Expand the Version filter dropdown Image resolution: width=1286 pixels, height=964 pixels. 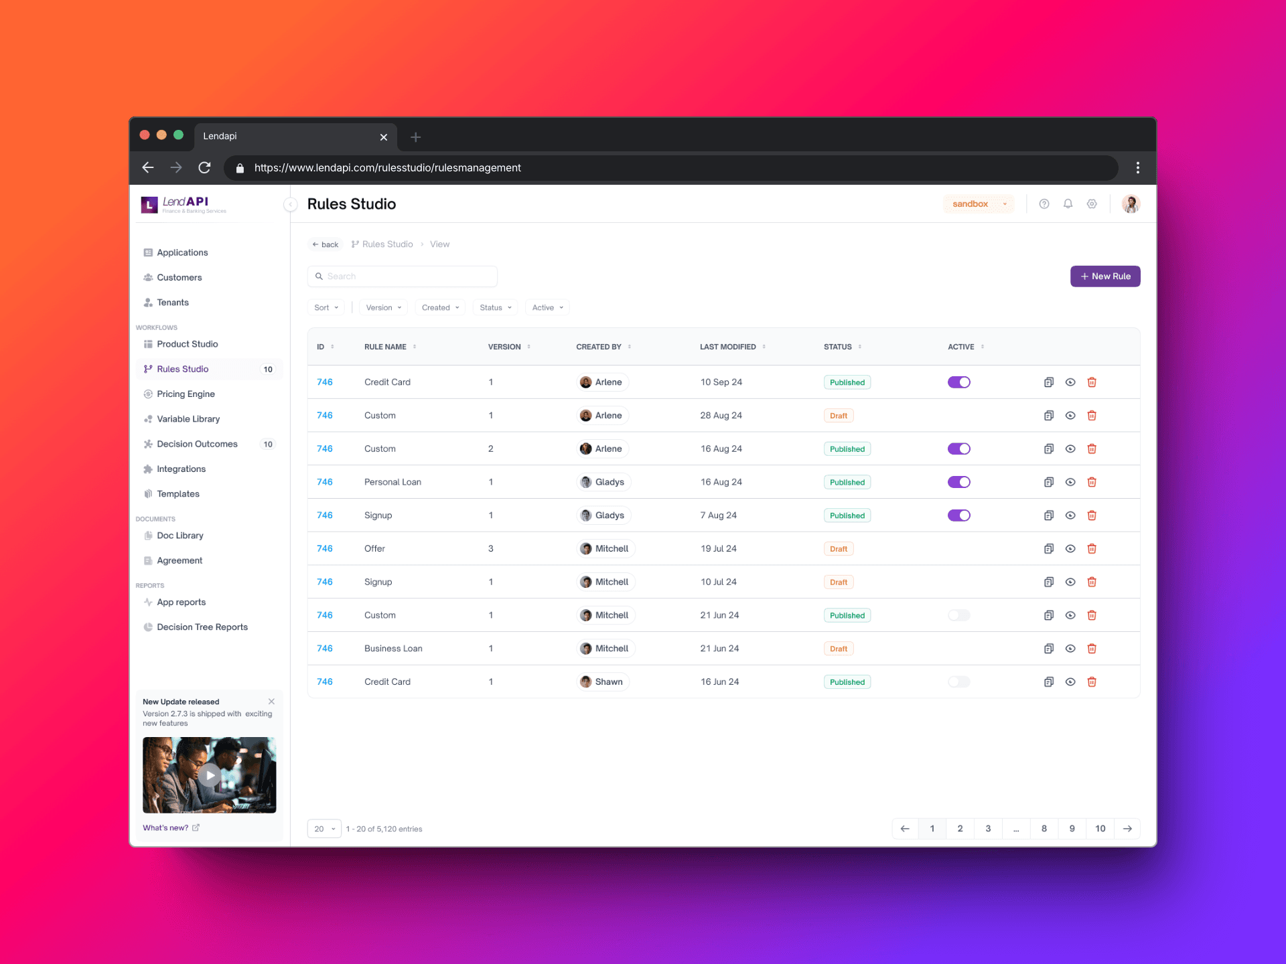click(384, 308)
